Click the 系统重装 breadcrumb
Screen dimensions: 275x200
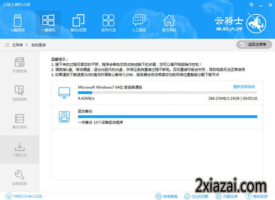pos(38,45)
